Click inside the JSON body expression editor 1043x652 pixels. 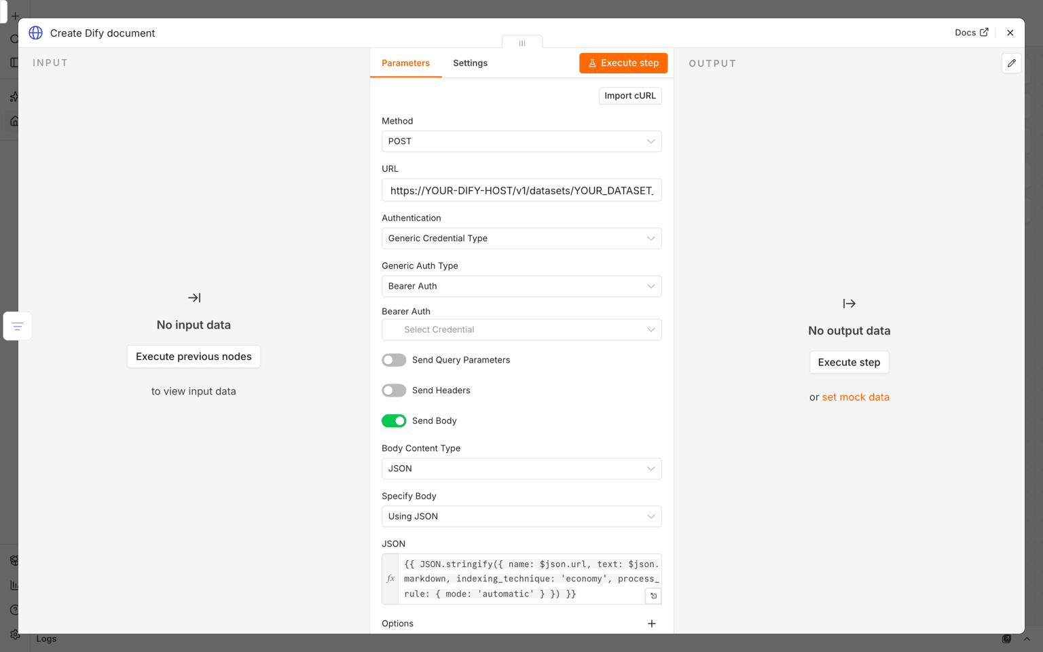[x=530, y=579]
